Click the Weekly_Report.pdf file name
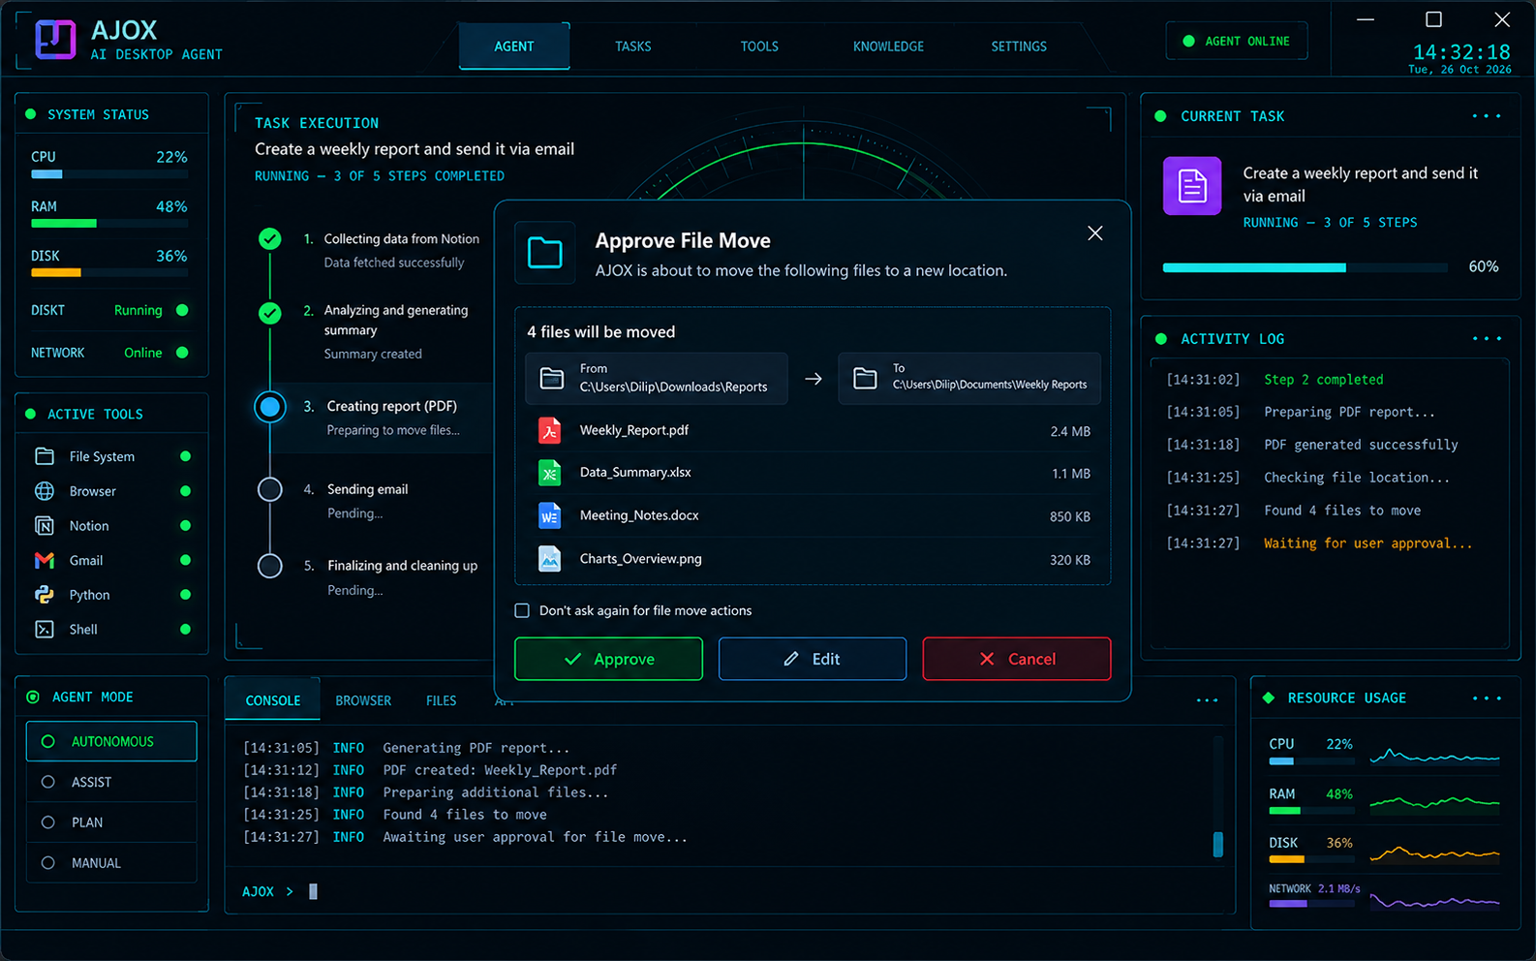 (634, 430)
